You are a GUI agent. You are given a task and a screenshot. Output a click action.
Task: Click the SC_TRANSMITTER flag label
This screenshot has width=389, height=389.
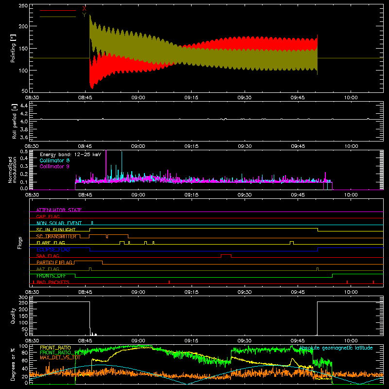[56, 236]
